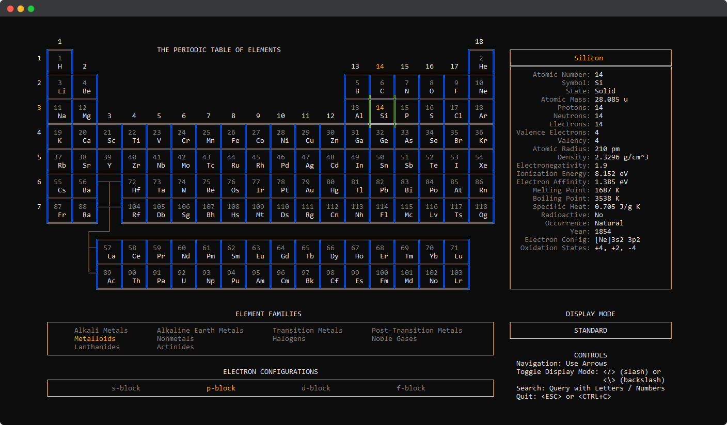
Task: Select the s-block configuration
Action: point(126,388)
